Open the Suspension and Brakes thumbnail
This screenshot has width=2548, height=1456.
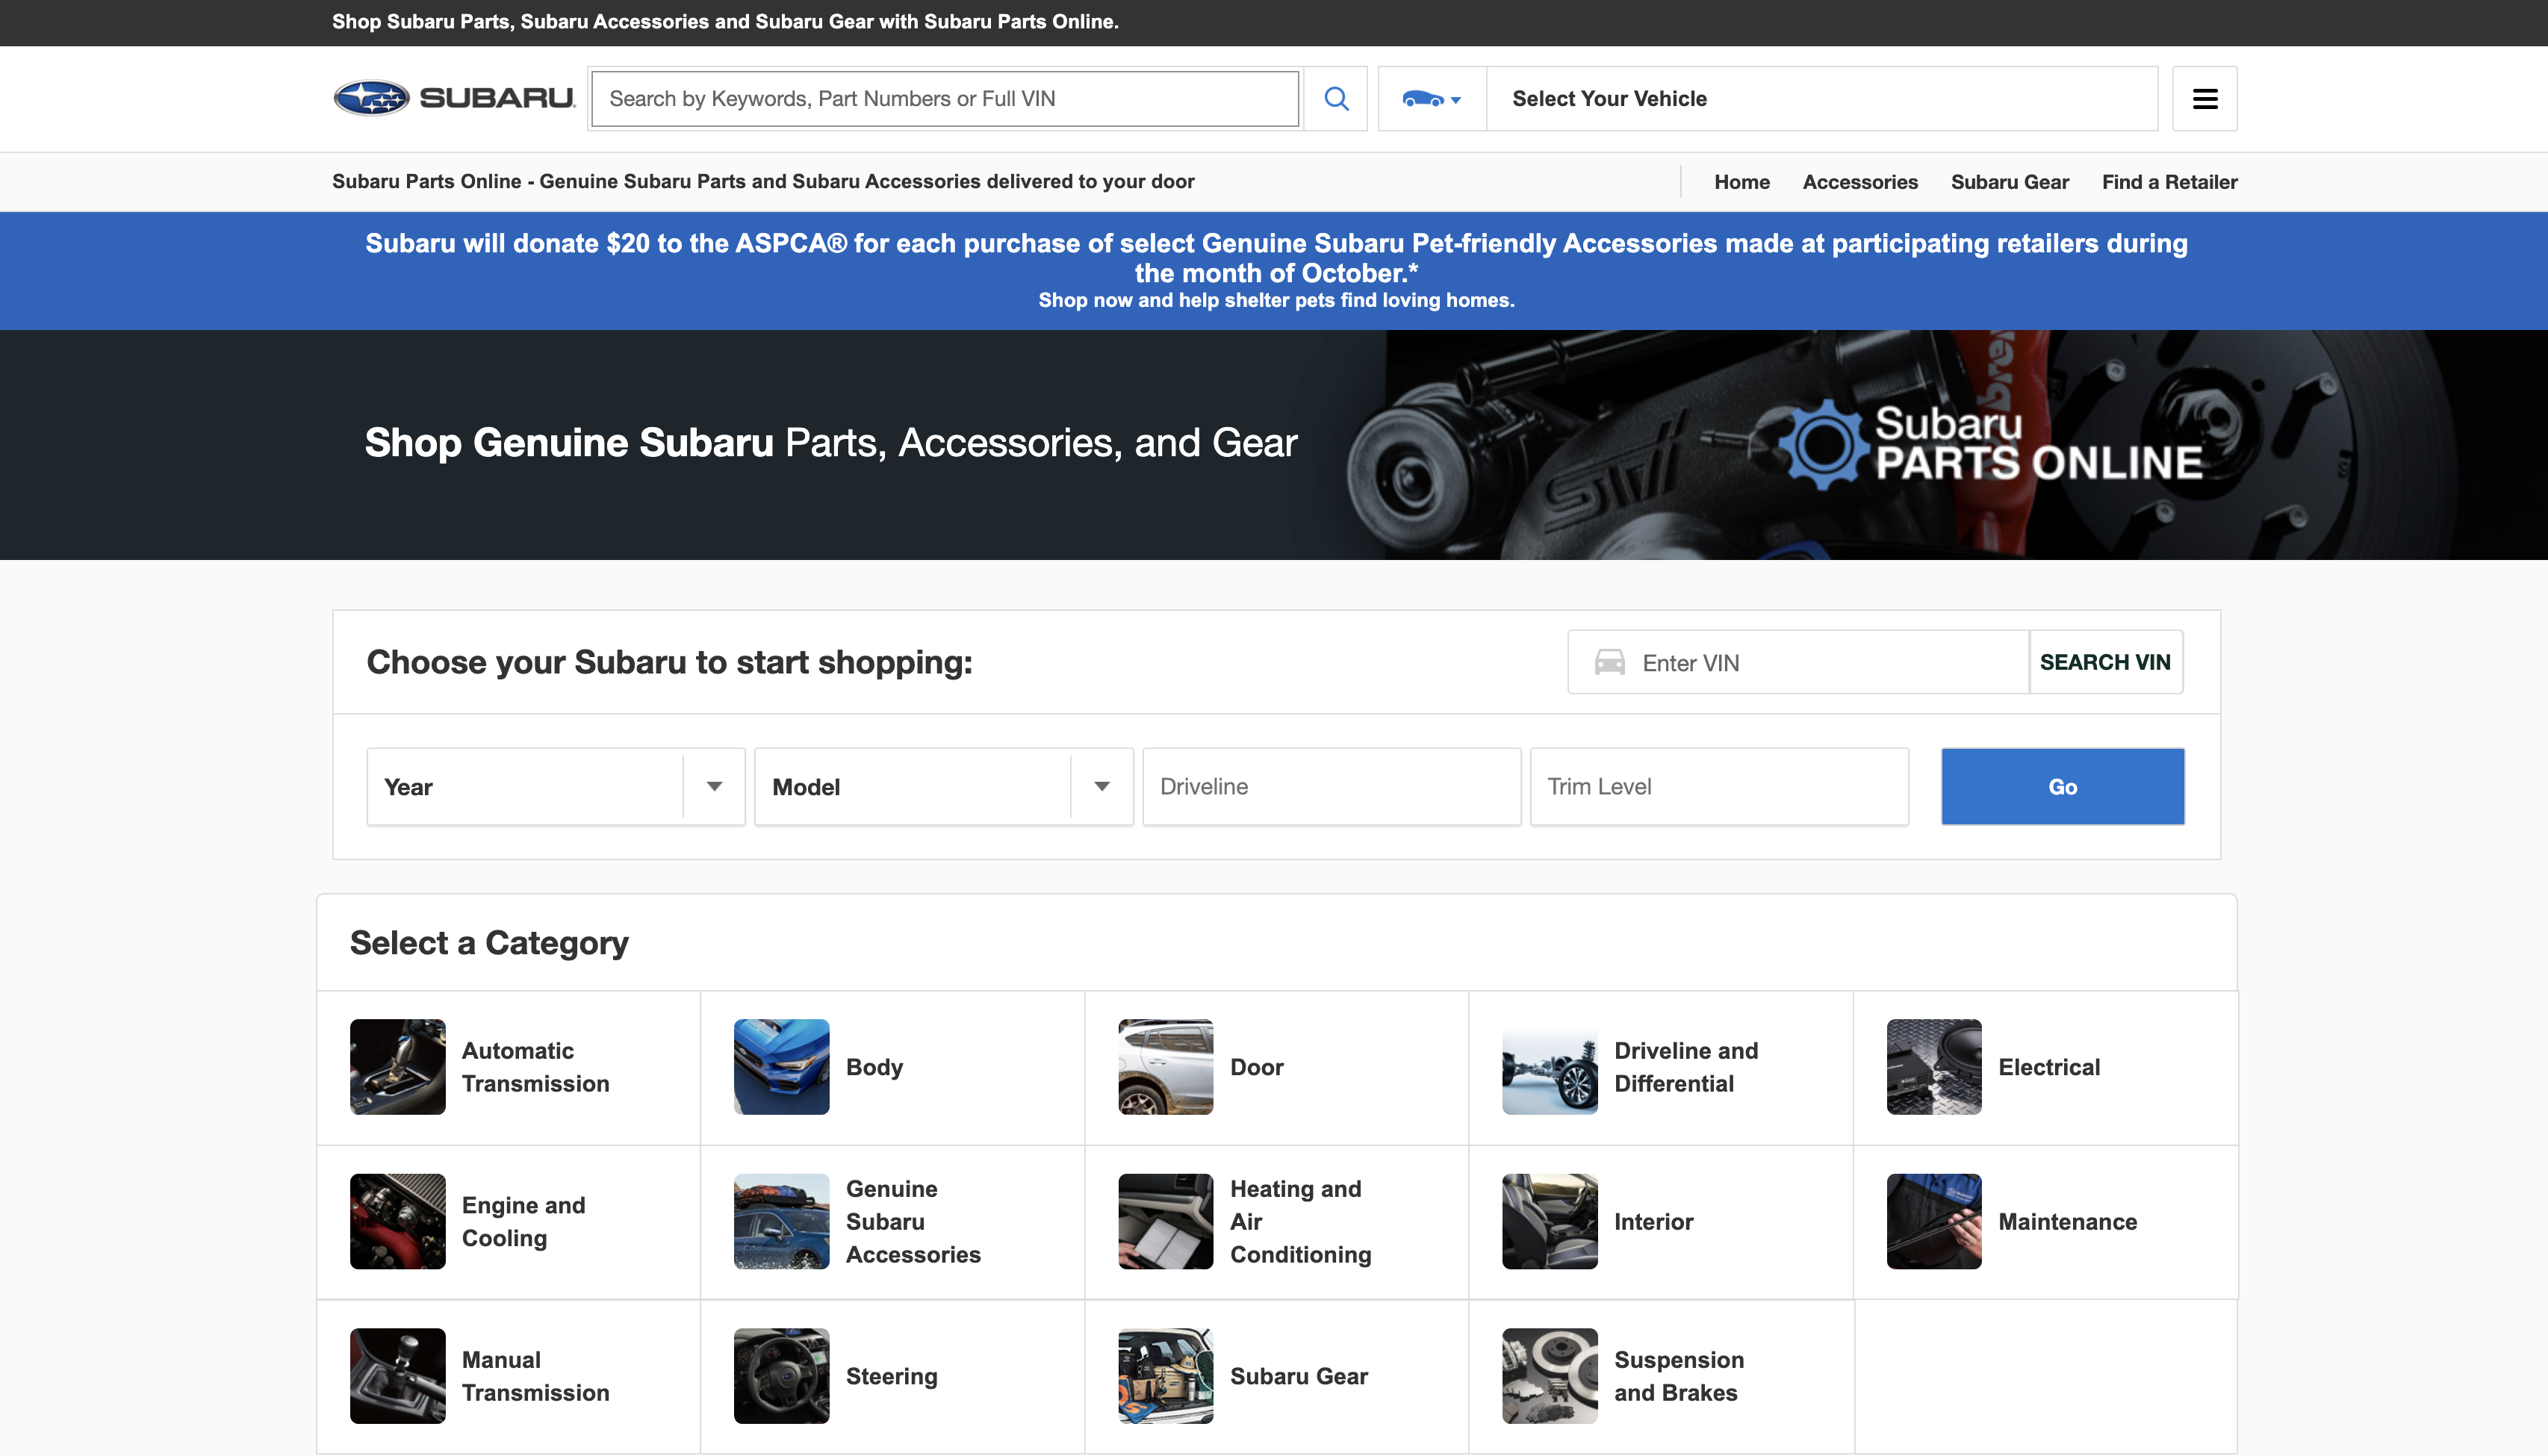1550,1376
